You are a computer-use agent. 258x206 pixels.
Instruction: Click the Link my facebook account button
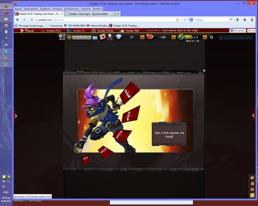click(x=236, y=38)
